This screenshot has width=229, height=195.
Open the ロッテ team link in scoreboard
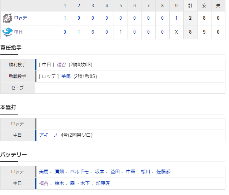click(x=21, y=18)
